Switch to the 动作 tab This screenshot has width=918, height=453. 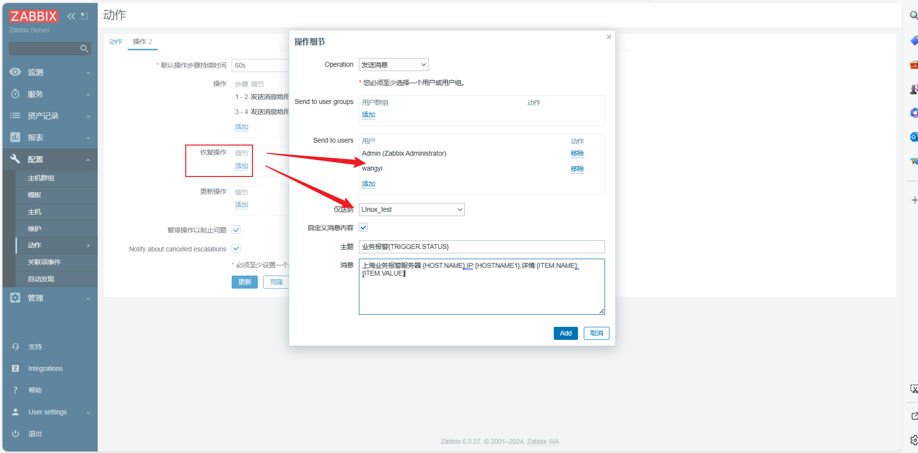pyautogui.click(x=116, y=42)
